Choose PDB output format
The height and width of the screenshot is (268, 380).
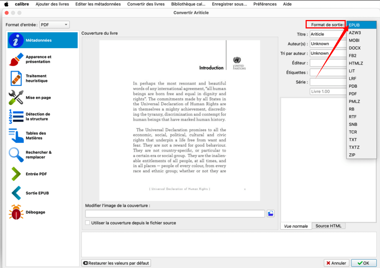click(x=361, y=86)
